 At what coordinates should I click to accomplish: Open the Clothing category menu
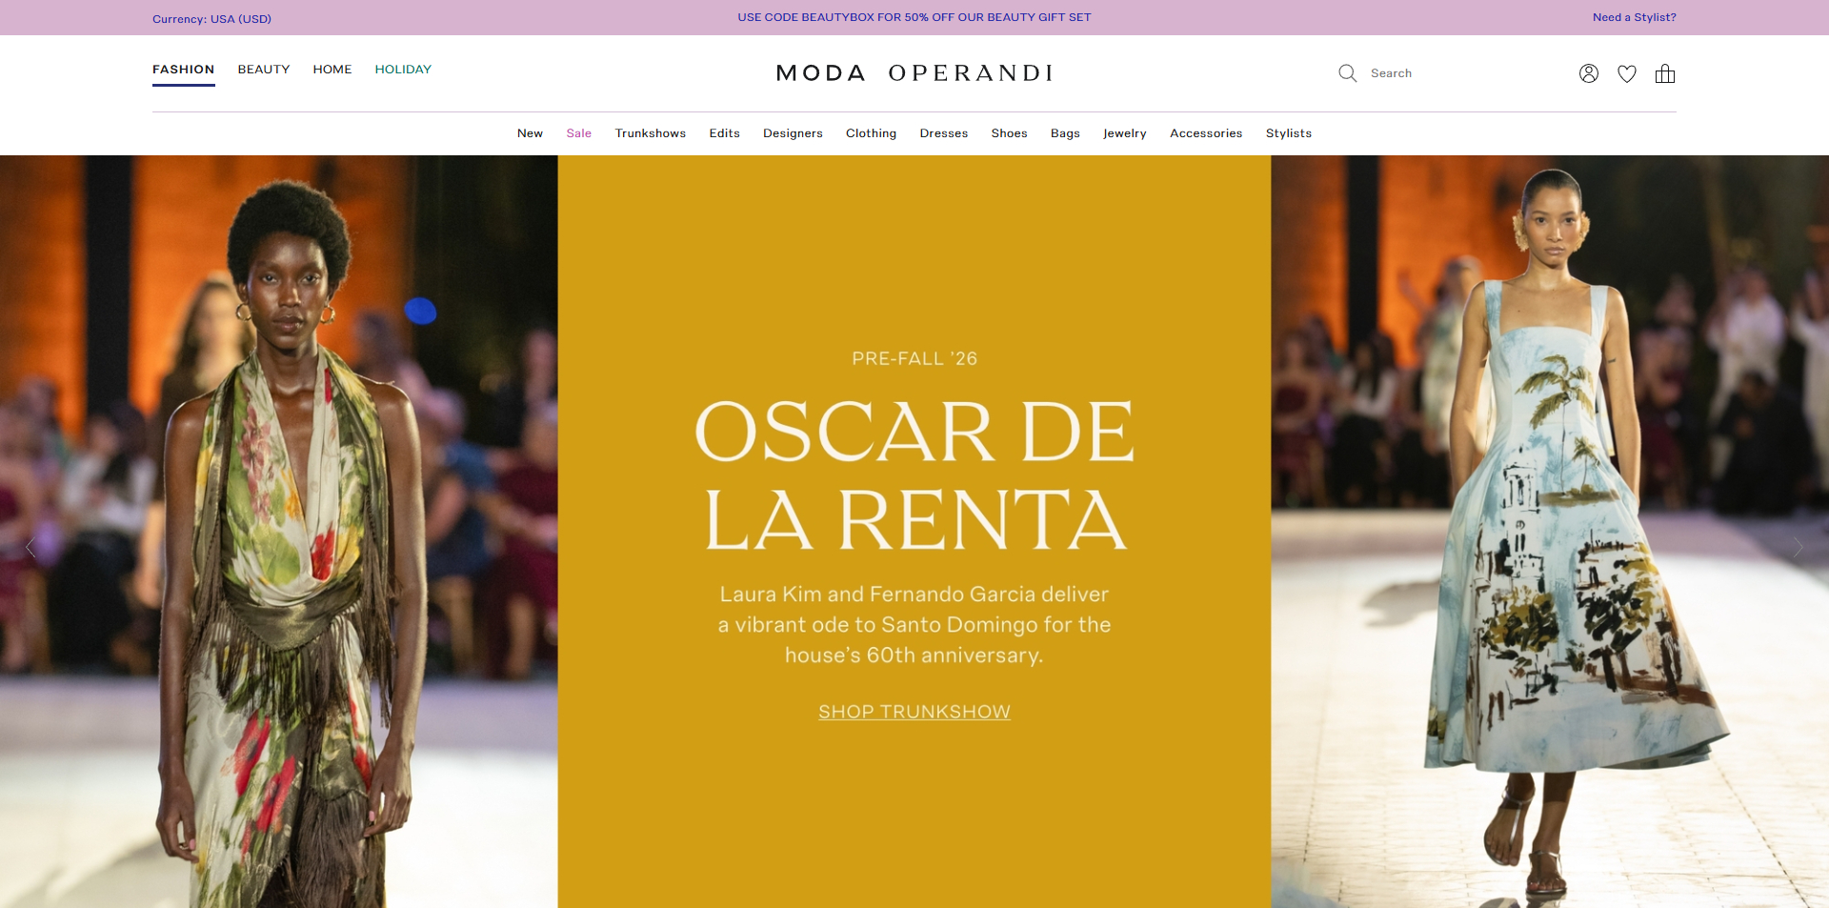(871, 133)
